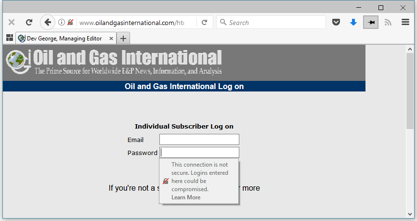
Task: Click the stop loading X icon
Action: pyautogui.click(x=12, y=22)
